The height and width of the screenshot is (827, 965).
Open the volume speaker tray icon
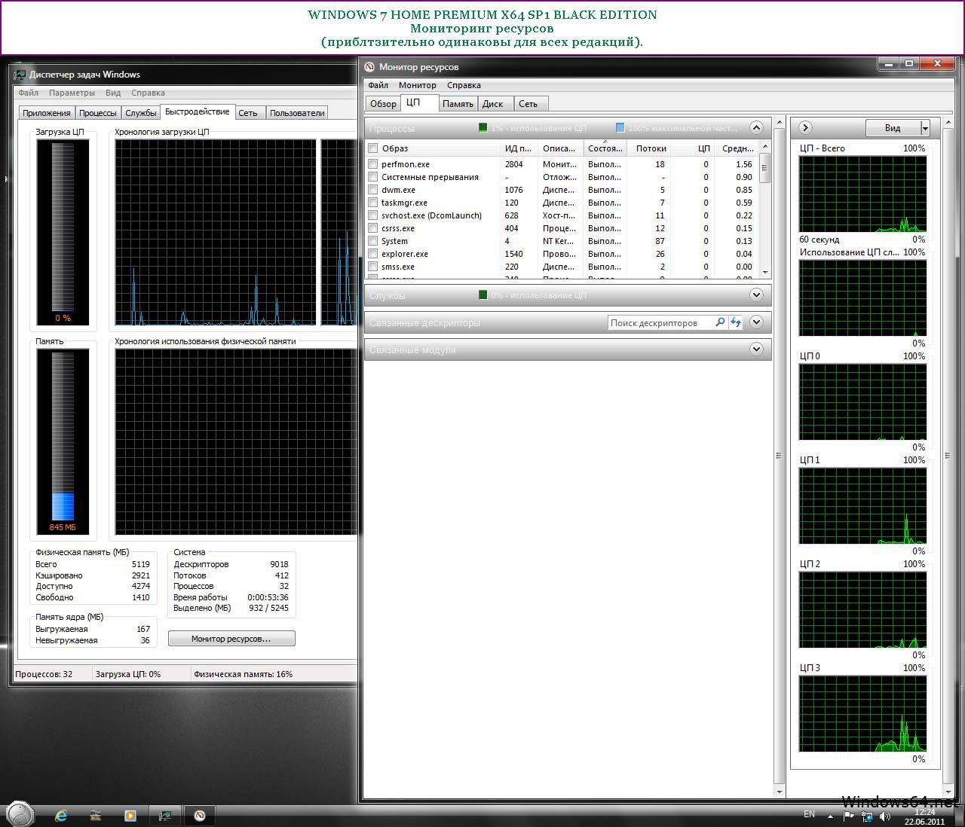pyautogui.click(x=885, y=816)
